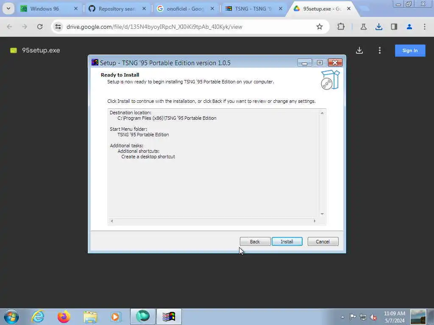
Task: Click left arrow of horizontal scrollbar
Action: 112,221
